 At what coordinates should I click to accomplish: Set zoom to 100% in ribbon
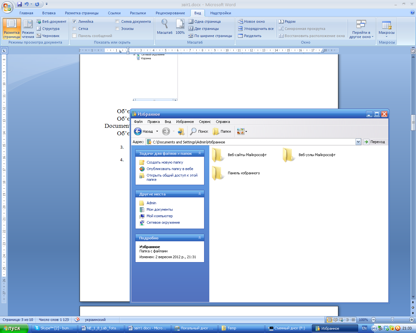(x=180, y=27)
